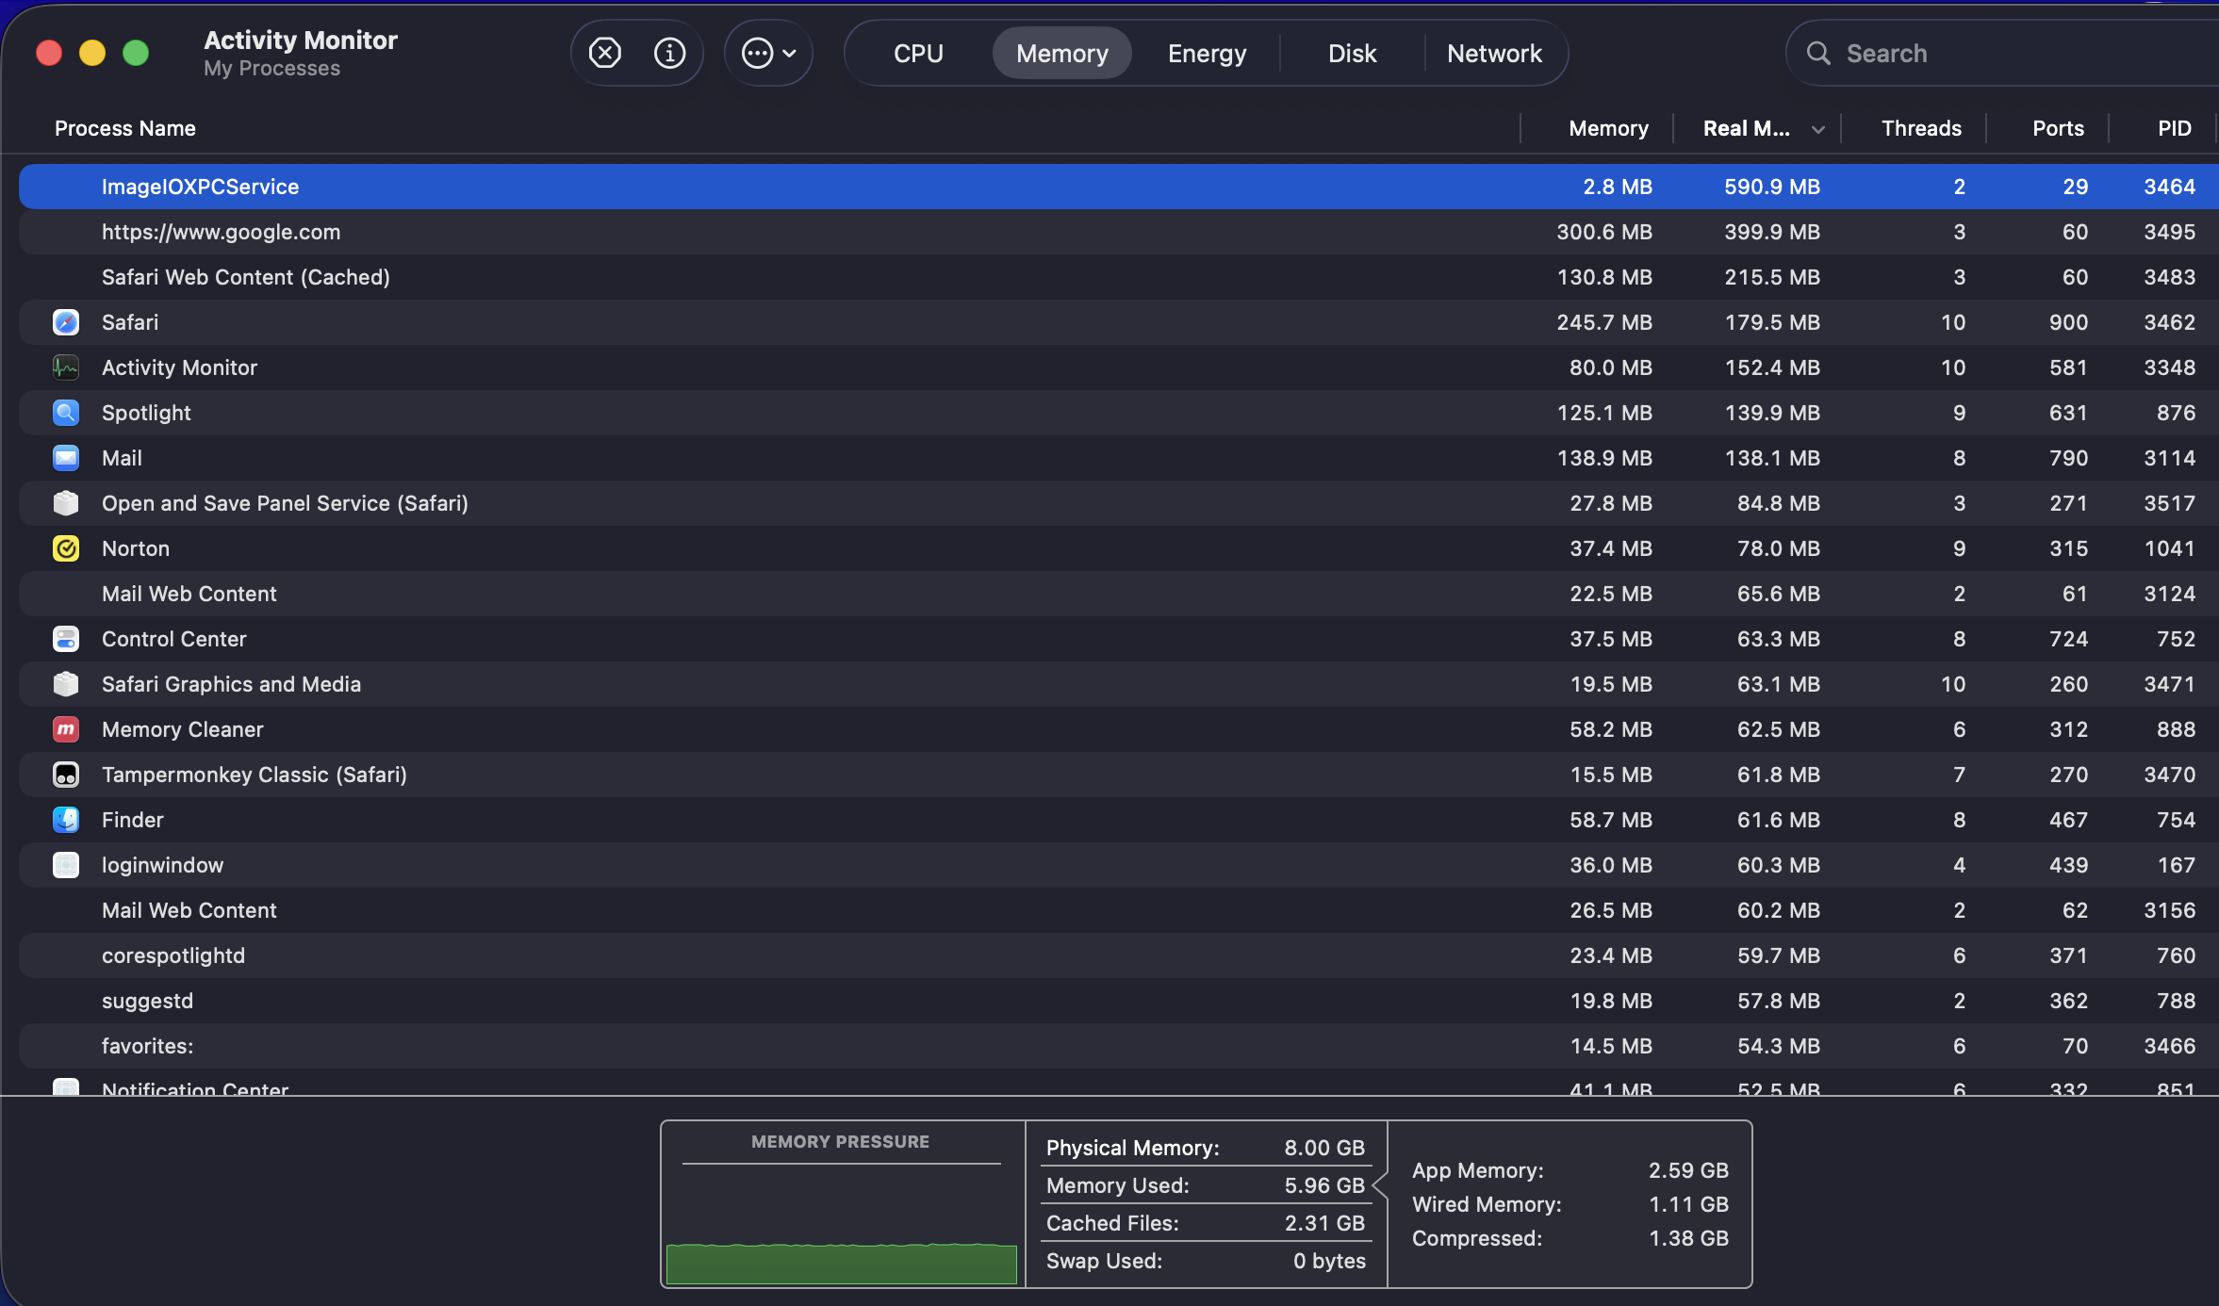Click the Memory Cleaner red icon
The width and height of the screenshot is (2219, 1306).
(x=66, y=729)
